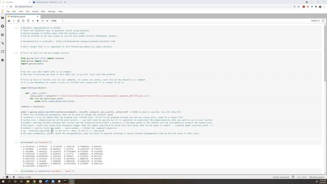This screenshot has width=327, height=184.
Task: Open the Kernel menu
Action: (x=35, y=11)
